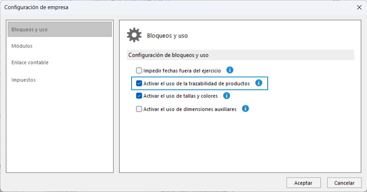Click the Bloqueos y uso panel heading text

tap(167, 36)
